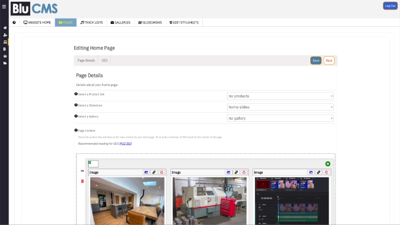Click the small row settings box above the images
Viewport: 400px width, 225px height.
(x=93, y=163)
